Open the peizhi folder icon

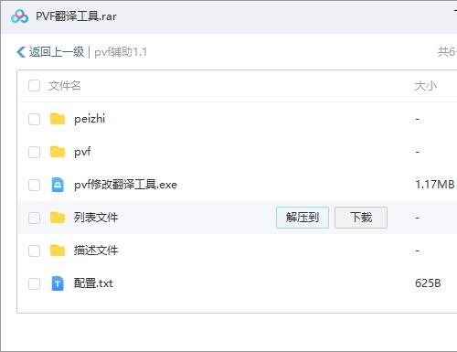pyautogui.click(x=58, y=119)
